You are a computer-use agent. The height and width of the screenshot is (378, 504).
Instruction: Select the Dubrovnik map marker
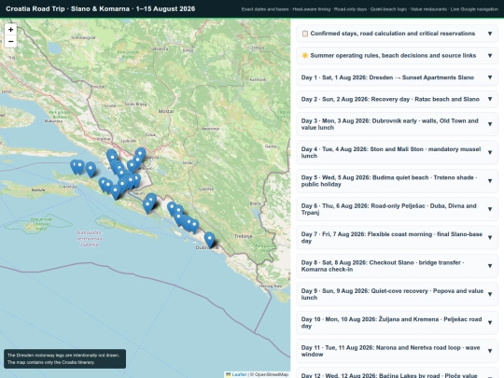[x=209, y=240]
